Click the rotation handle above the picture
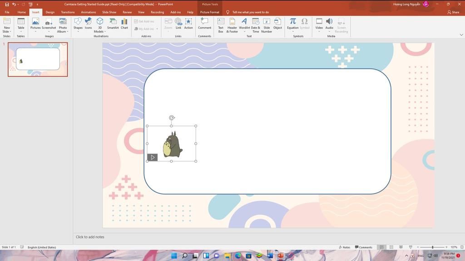Screen dimensions: 465x261 pos(171,118)
